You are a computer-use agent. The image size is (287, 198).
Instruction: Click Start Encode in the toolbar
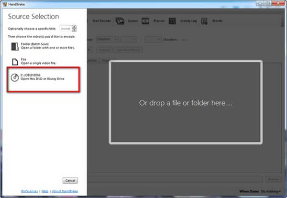coord(101,21)
